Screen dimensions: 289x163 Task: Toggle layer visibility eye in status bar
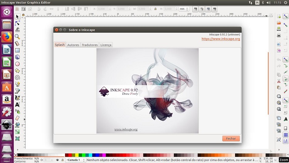57,160
